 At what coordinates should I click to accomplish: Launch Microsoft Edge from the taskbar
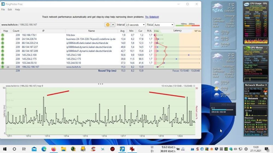(44, 149)
